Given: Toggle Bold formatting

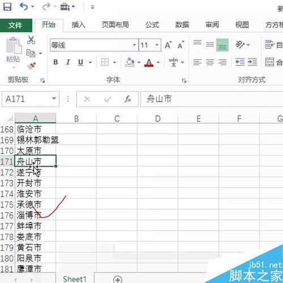Looking at the screenshot, I should coord(55,62).
